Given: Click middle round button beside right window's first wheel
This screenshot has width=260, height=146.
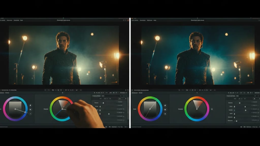Looking at the screenshot, I should point(165,109).
